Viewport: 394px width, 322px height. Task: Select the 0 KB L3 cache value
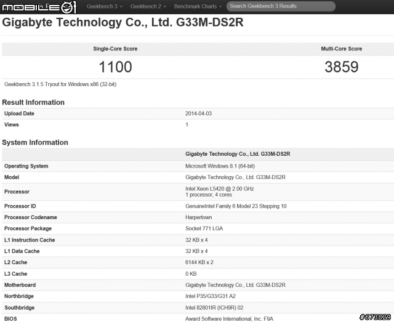[x=191, y=274]
